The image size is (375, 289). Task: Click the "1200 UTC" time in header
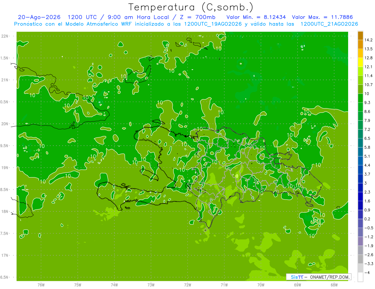[81, 17]
